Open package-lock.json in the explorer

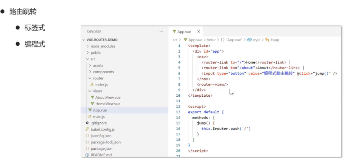pyautogui.click(x=105, y=142)
